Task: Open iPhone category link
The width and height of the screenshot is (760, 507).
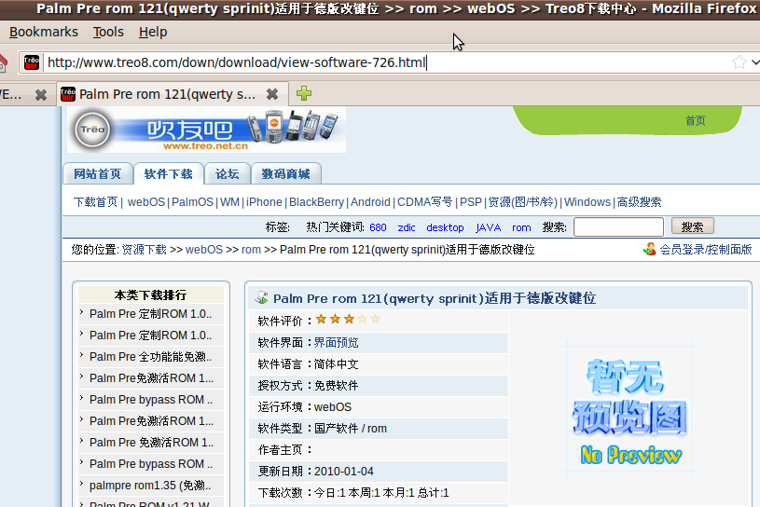Action: [x=264, y=202]
